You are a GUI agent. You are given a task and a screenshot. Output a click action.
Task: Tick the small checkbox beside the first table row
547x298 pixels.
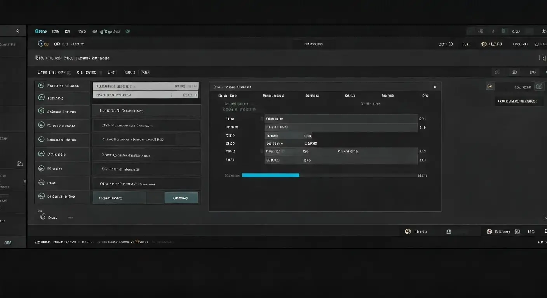[x=262, y=119]
